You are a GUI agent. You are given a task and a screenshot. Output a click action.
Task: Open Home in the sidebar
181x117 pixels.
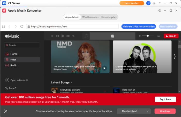point(22,54)
